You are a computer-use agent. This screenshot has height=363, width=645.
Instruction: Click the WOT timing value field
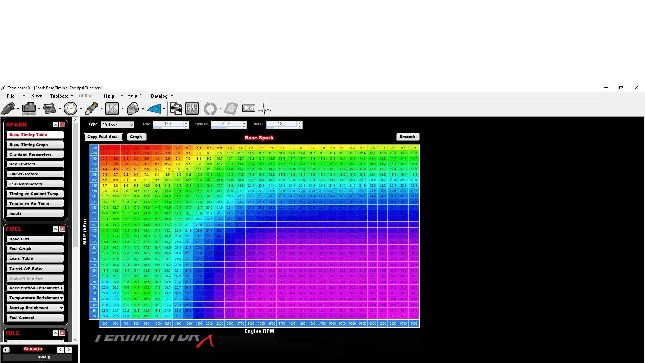click(x=282, y=124)
